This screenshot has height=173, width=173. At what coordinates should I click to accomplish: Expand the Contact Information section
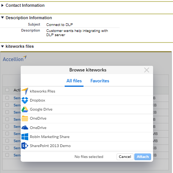tap(2, 5)
